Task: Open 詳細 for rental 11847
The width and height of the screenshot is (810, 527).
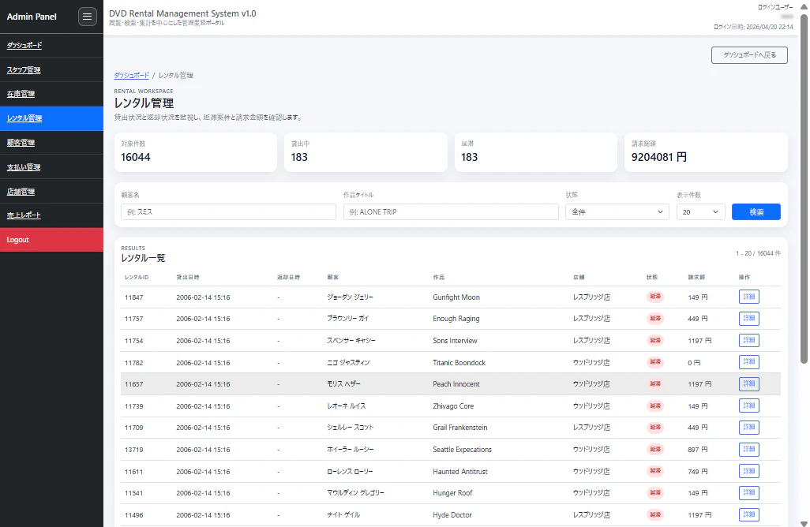Action: pos(748,297)
